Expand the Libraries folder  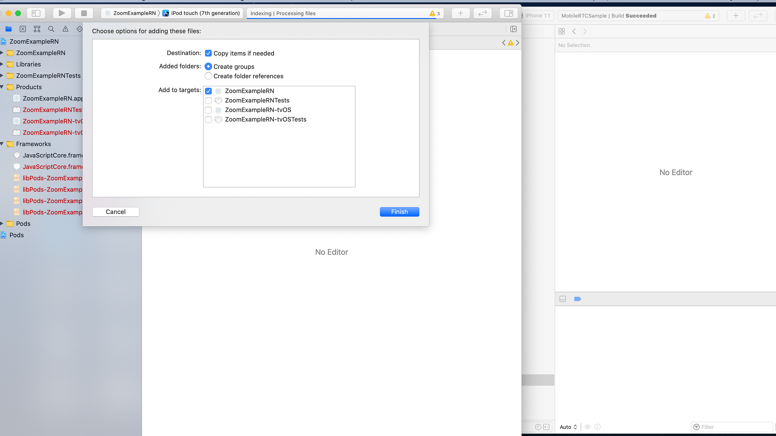click(x=2, y=64)
